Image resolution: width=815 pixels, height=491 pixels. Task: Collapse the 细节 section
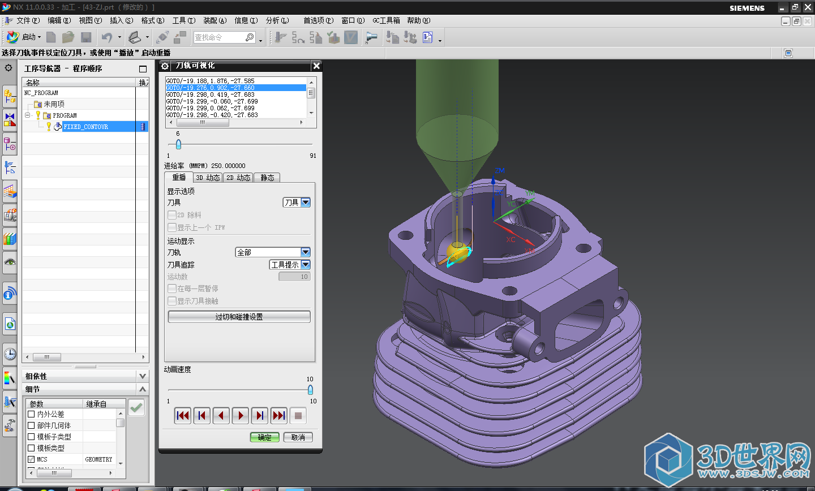click(x=143, y=389)
